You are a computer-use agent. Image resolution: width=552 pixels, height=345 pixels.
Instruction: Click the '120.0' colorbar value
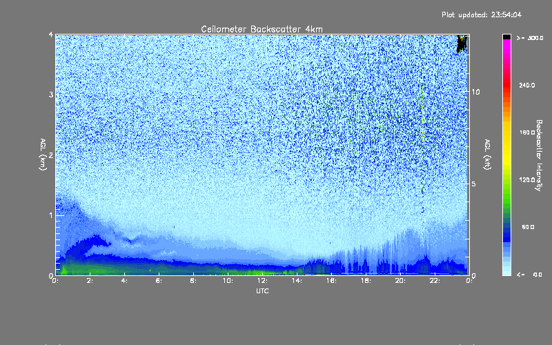pos(527,179)
